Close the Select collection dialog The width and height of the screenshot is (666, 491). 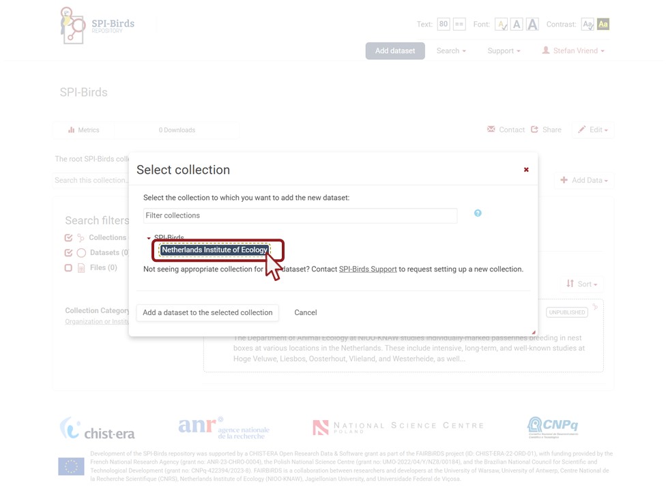(526, 170)
